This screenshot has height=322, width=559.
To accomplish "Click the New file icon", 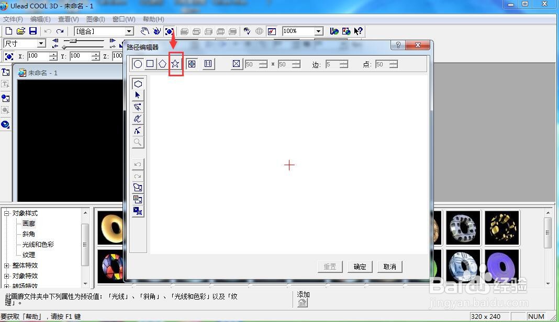I will [9, 31].
